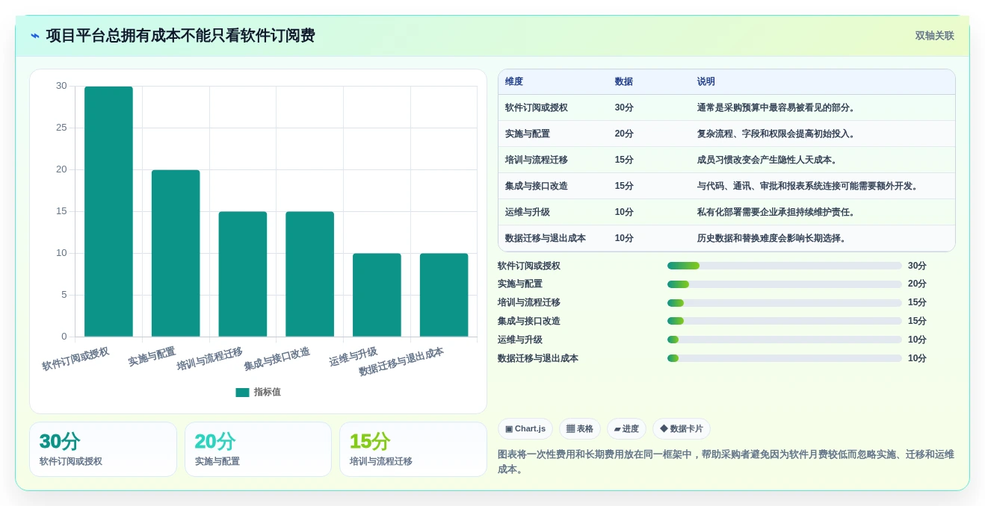Toggle the 指标值 legend swatch
Viewport: 985px width, 506px height.
tap(242, 393)
